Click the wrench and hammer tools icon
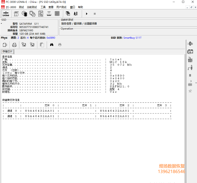The width and height of the screenshot is (197, 183). tap(190, 91)
